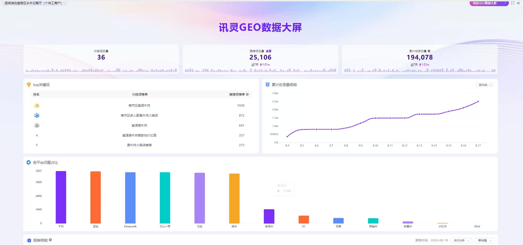Click the 排名 column header

36,94
